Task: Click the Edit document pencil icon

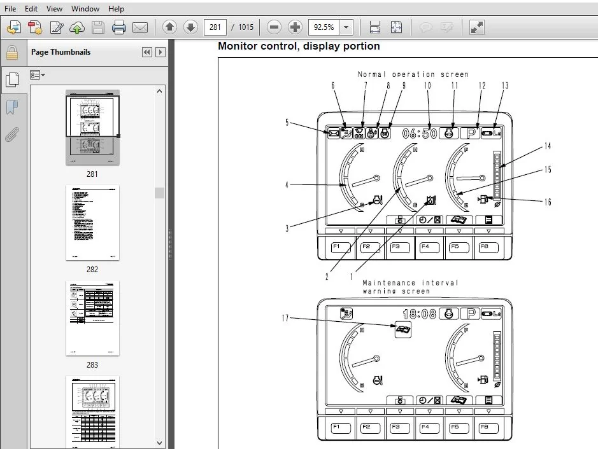Action: pyautogui.click(x=57, y=27)
